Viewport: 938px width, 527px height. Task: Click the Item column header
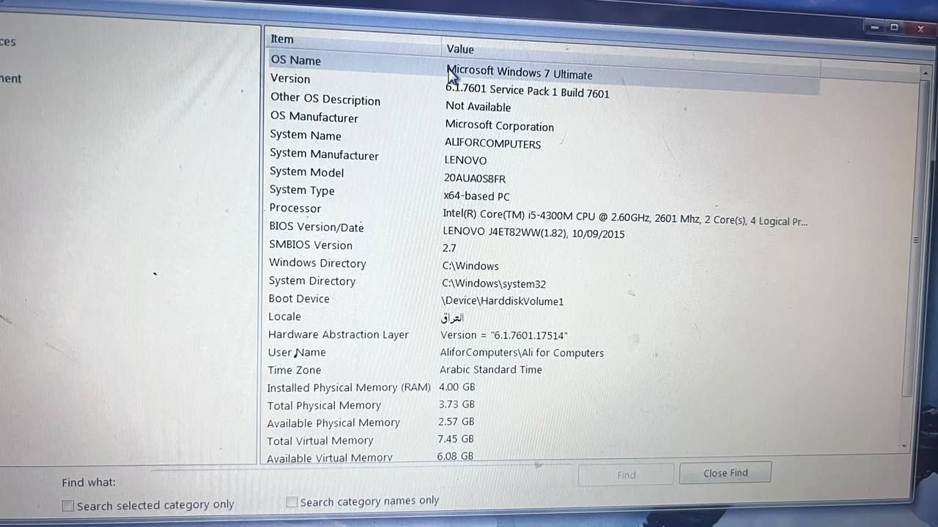(x=355, y=40)
